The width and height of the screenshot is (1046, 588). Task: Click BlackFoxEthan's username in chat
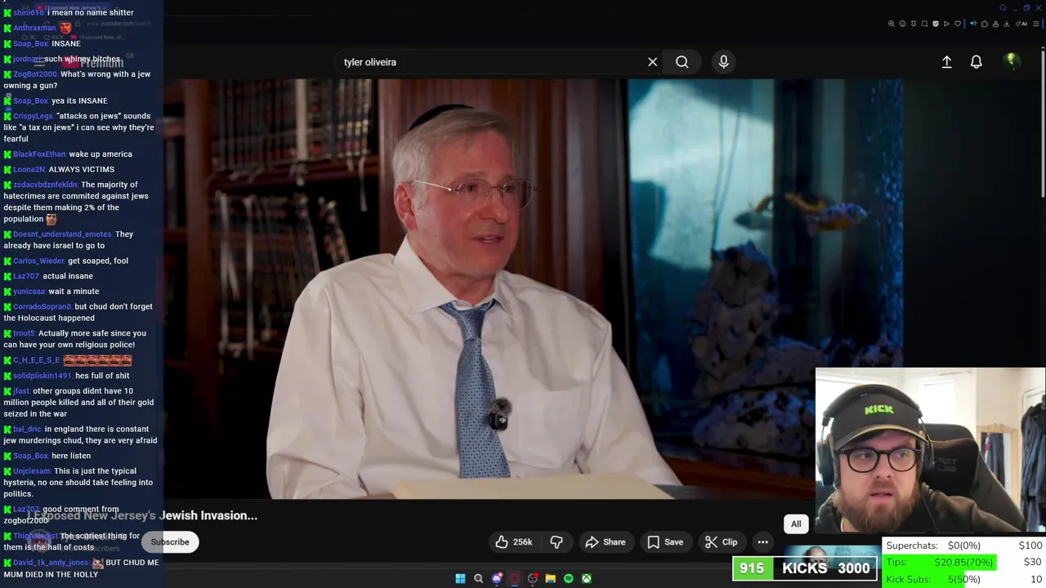[39, 154]
